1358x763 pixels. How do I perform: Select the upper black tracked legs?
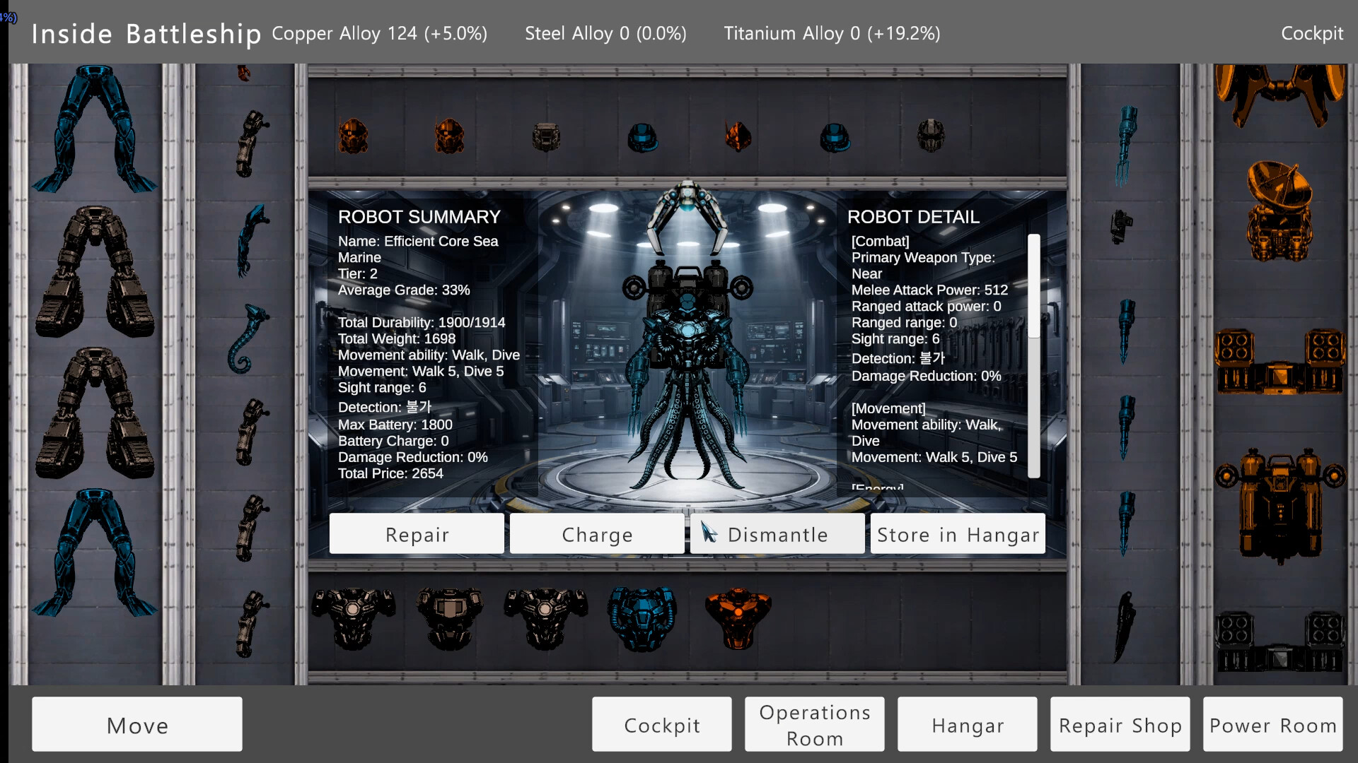click(x=94, y=271)
